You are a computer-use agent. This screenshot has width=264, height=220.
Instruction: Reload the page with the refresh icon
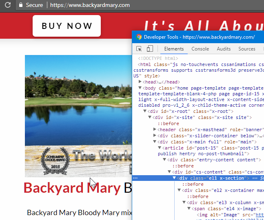click(x=7, y=5)
